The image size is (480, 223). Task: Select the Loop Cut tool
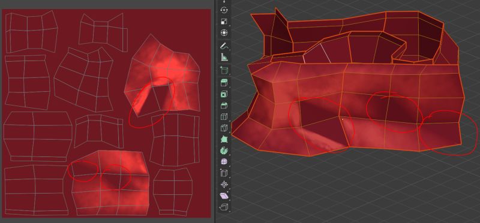224,116
